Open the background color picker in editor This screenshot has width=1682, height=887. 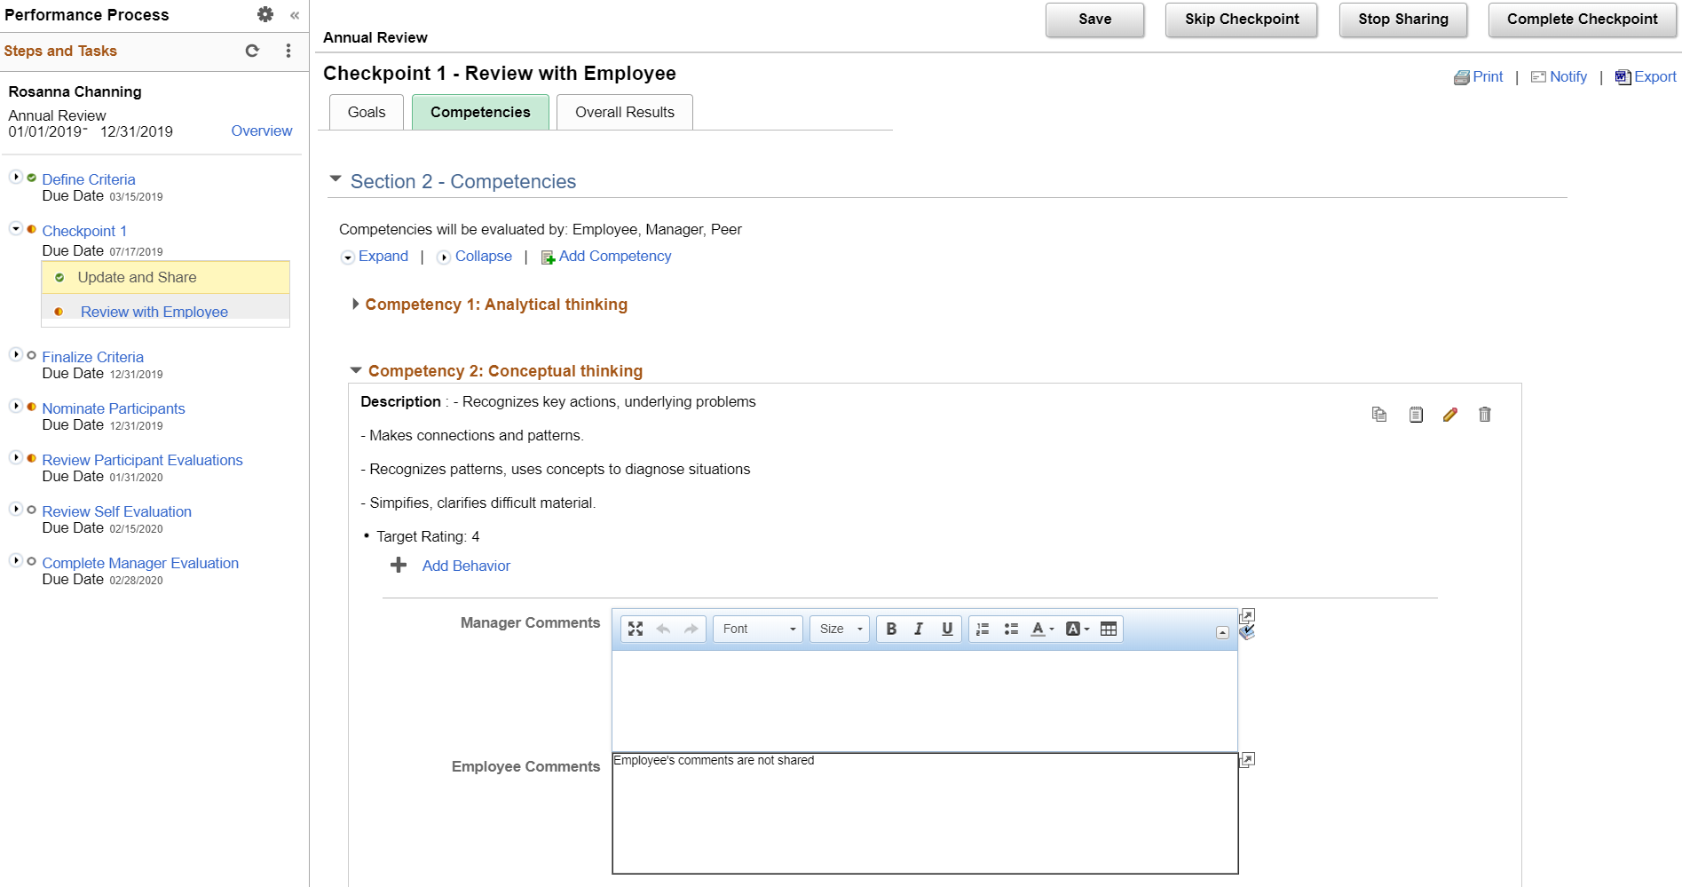1078,629
